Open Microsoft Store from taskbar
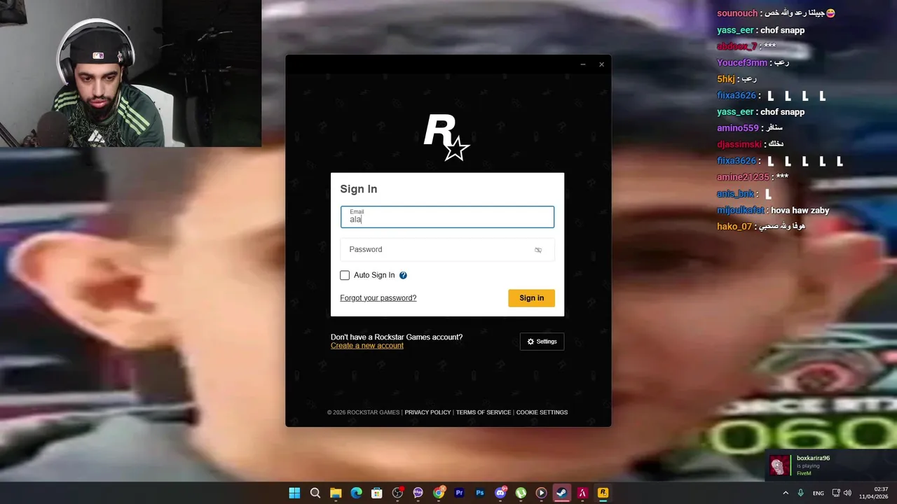Viewport: 897px width, 504px height. [x=377, y=493]
